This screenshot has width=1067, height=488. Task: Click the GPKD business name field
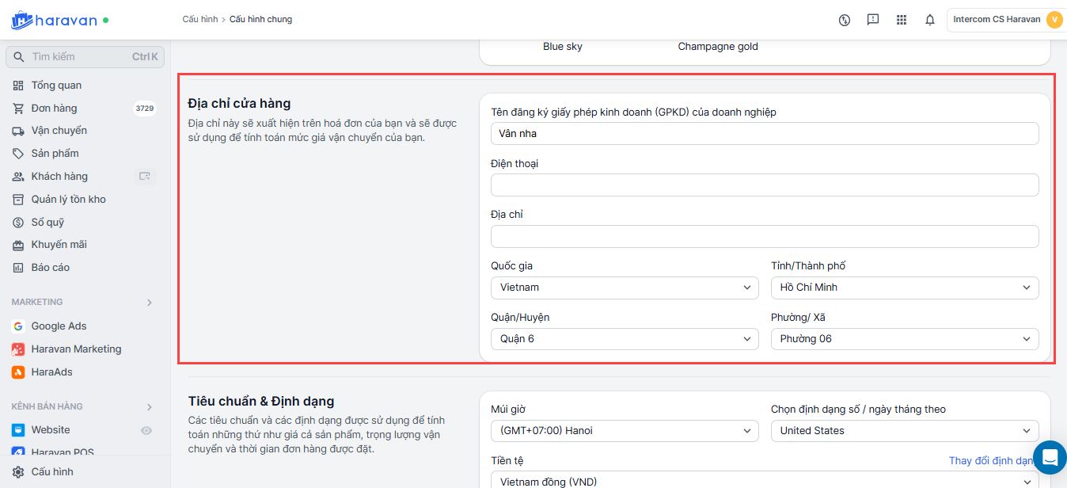(x=765, y=134)
